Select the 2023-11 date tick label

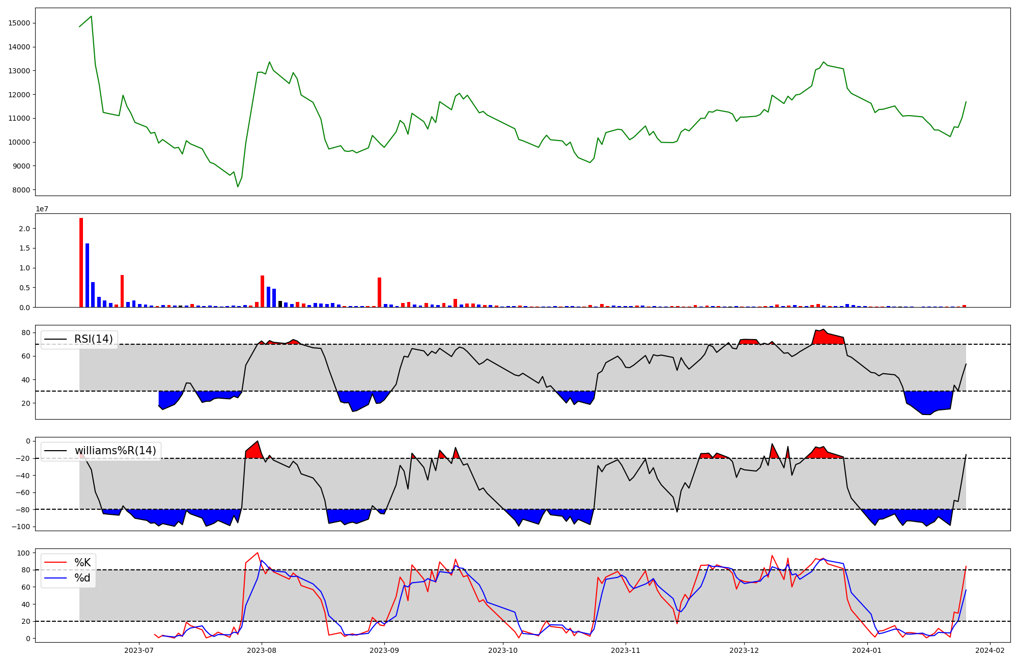pos(626,650)
